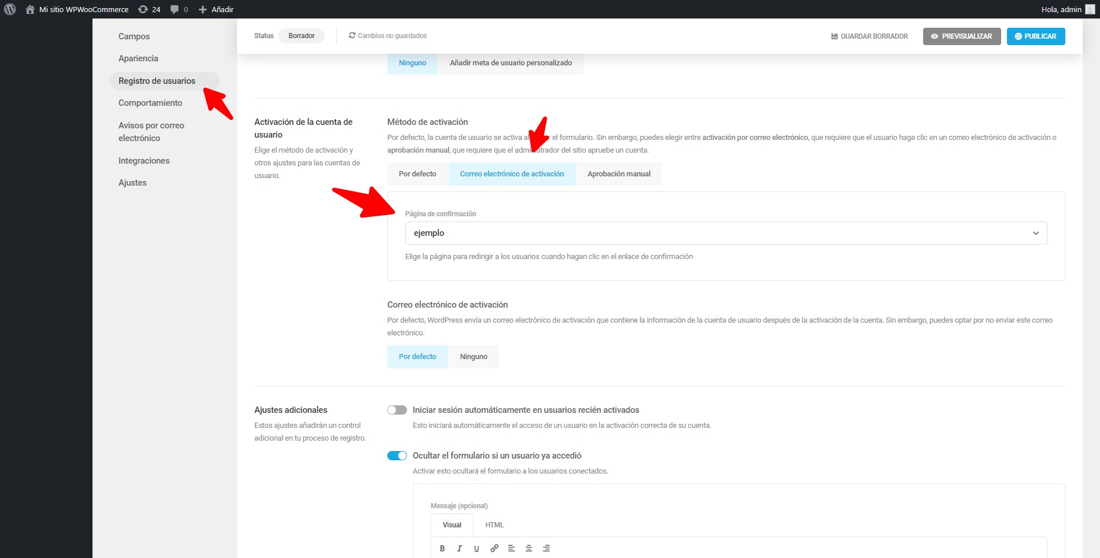The width and height of the screenshot is (1100, 558).
Task: Choose Por defecto activation method
Action: pos(417,174)
